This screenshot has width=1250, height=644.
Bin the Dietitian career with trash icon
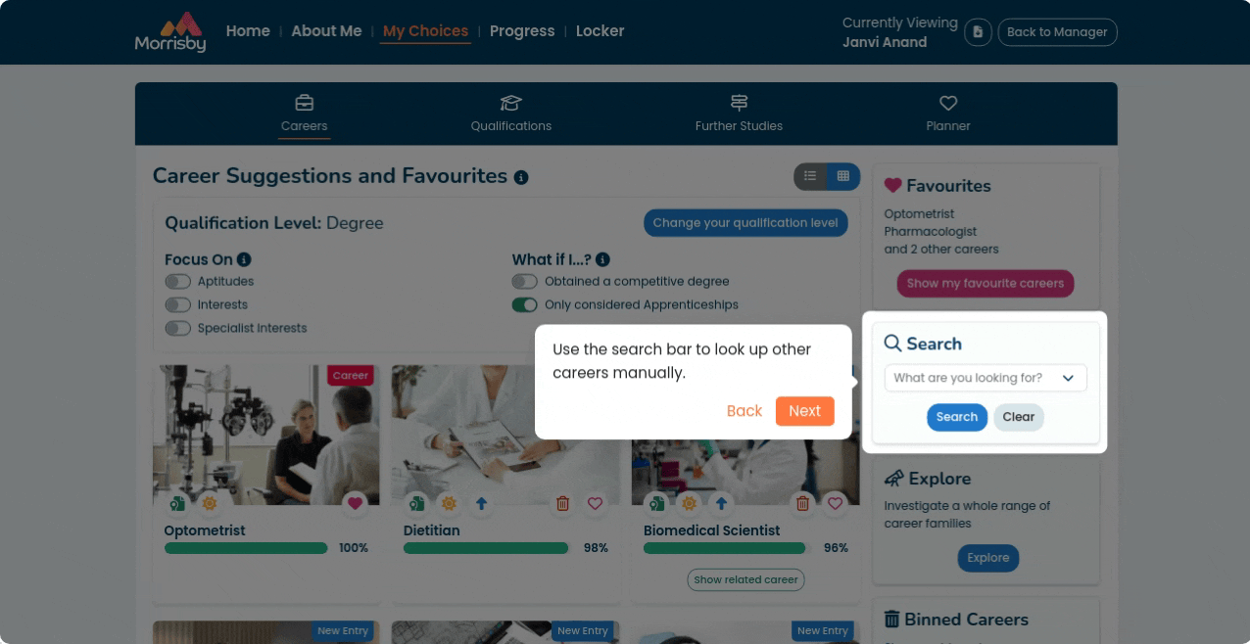(x=562, y=503)
